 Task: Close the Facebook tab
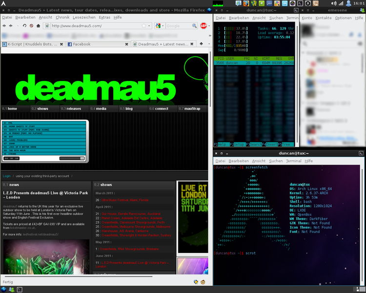pos(126,44)
